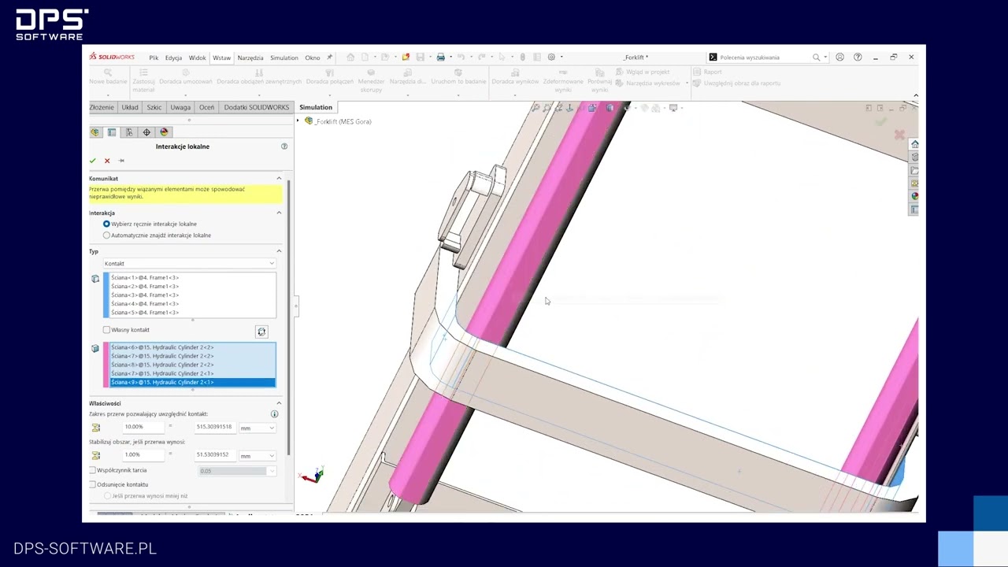Open SOLIDWORKS help question mark icon

point(858,57)
